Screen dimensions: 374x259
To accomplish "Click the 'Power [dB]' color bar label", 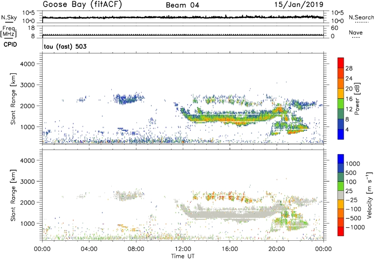I will click(357, 99).
